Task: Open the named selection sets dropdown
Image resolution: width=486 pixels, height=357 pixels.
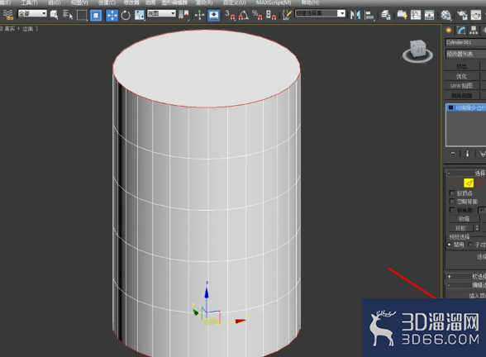Action: coord(320,13)
